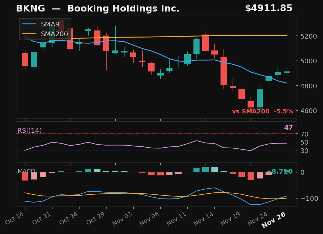Click the Nov 14 date label
The height and width of the screenshot is (234, 323).
[204, 218]
